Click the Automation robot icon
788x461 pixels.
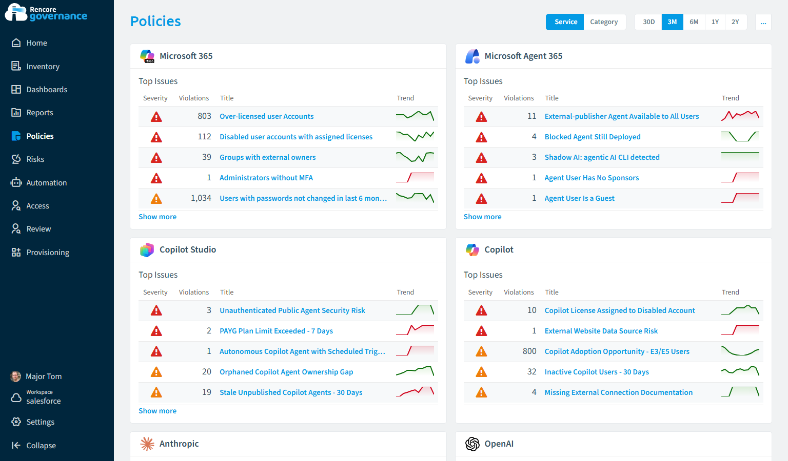[16, 182]
